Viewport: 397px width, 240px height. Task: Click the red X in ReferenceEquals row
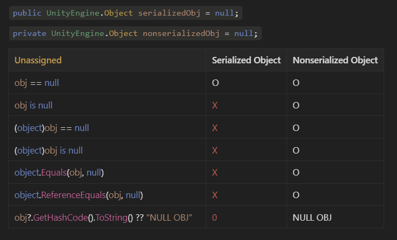click(215, 195)
